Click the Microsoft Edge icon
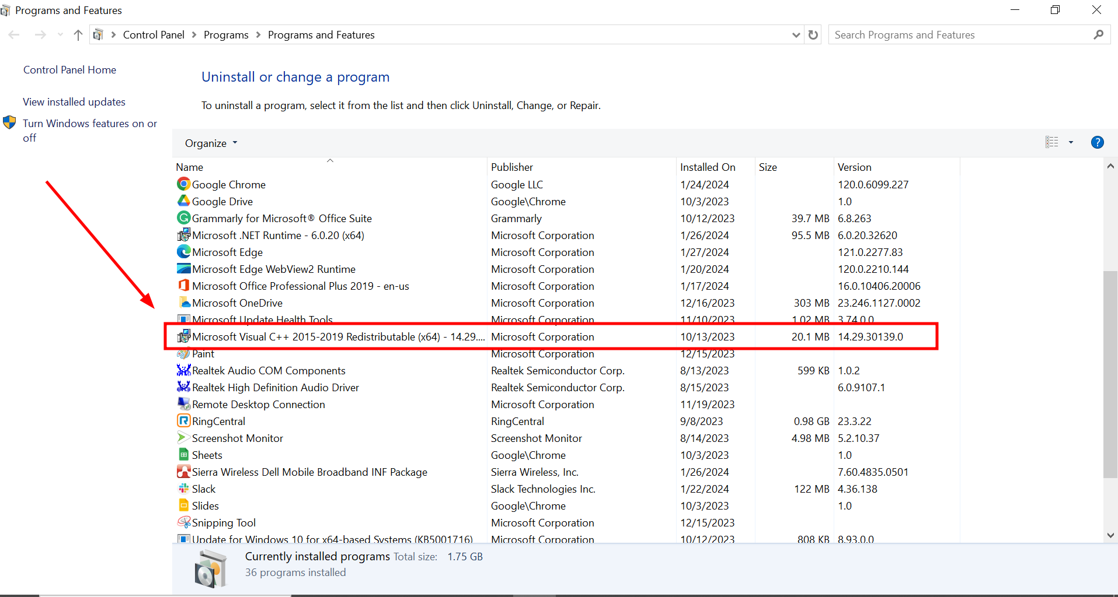Viewport: 1118px width, 597px height. (183, 252)
